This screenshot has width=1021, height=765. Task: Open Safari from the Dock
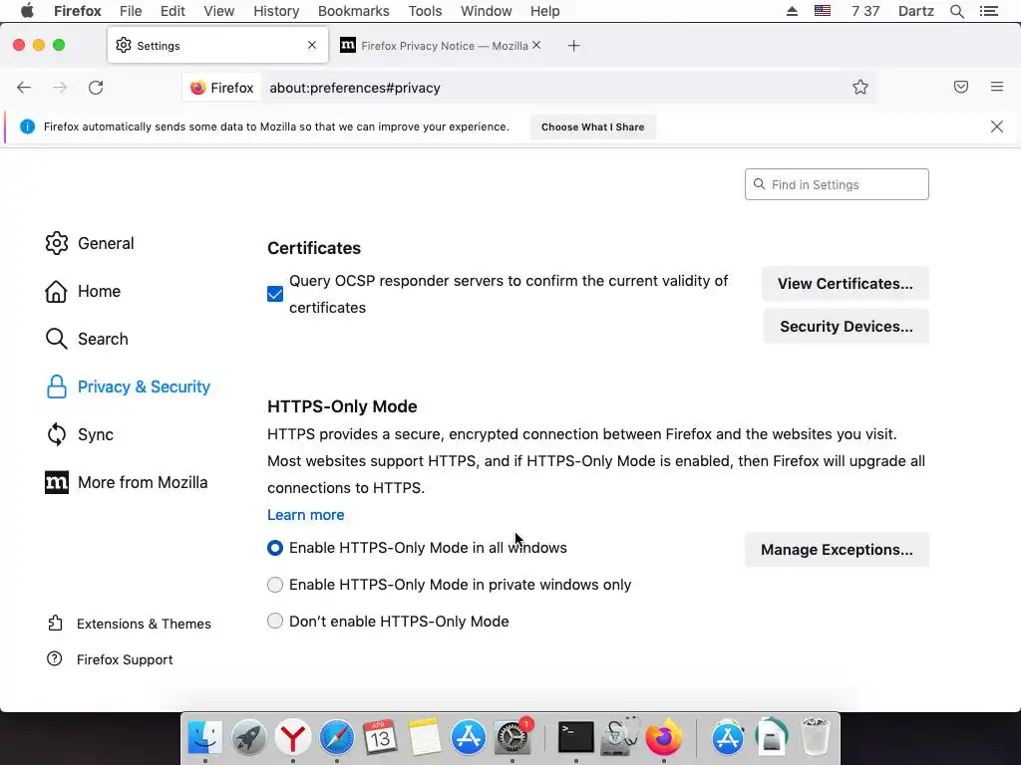[x=336, y=738]
